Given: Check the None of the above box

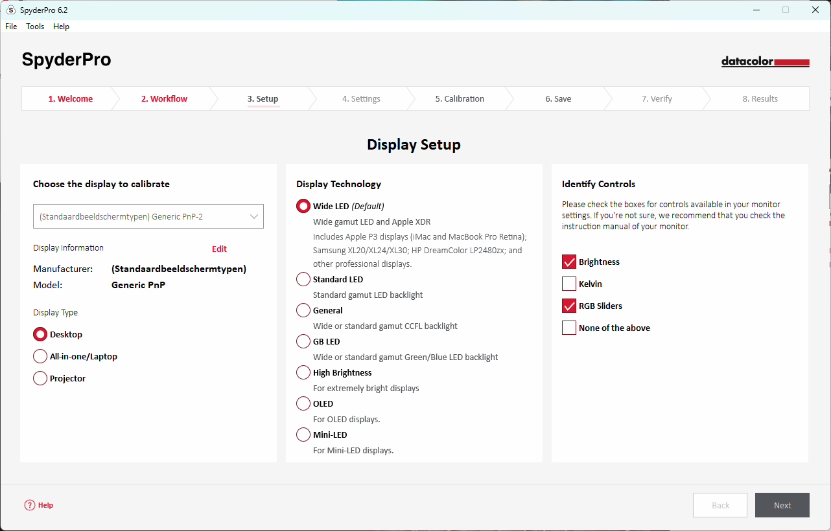Looking at the screenshot, I should (569, 328).
